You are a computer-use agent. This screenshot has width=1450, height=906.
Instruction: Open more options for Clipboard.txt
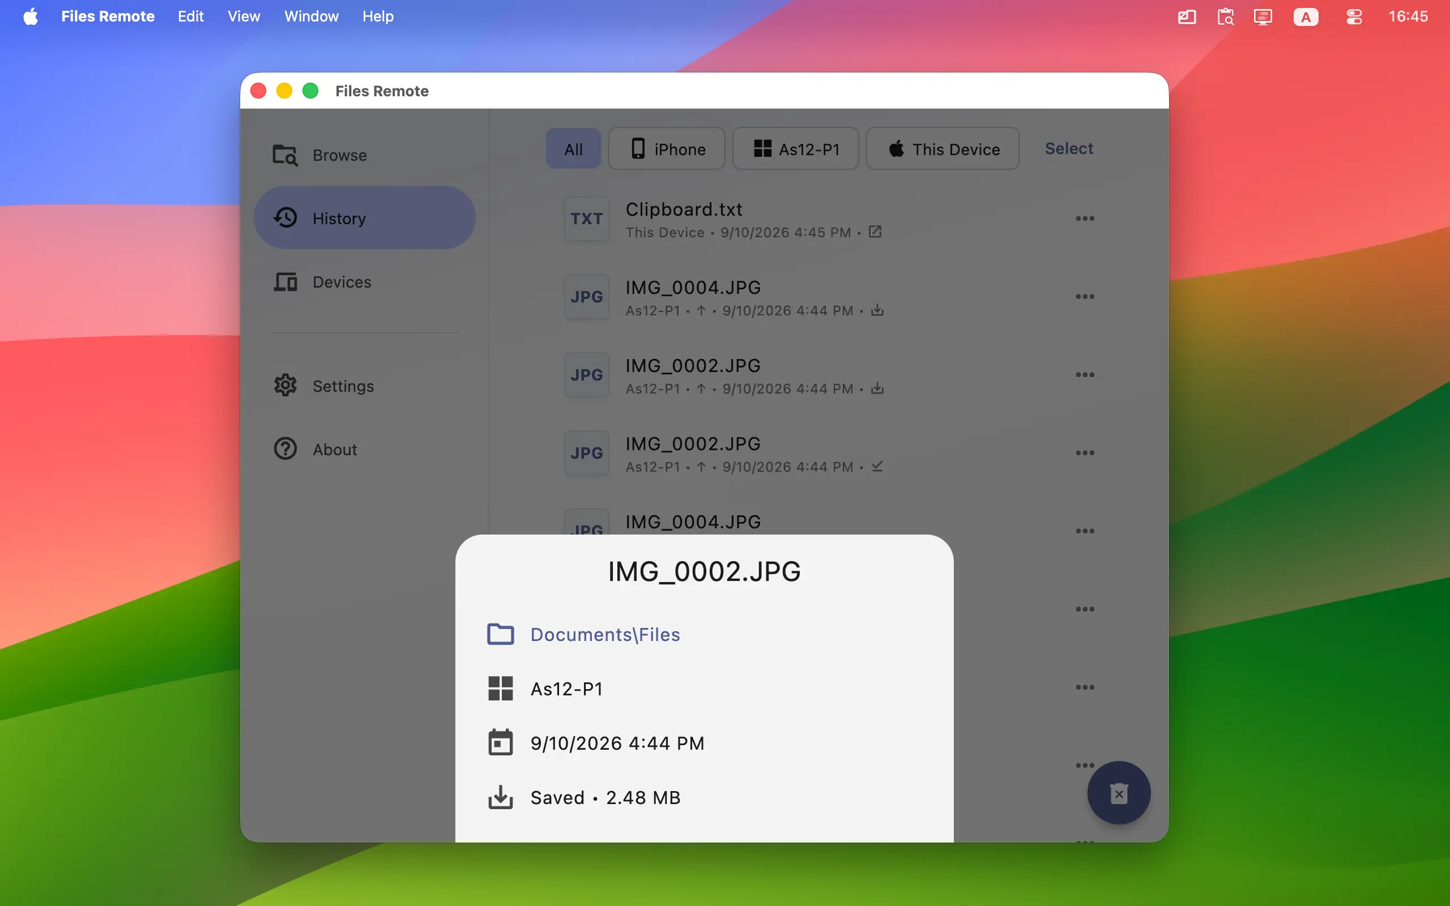coord(1085,219)
